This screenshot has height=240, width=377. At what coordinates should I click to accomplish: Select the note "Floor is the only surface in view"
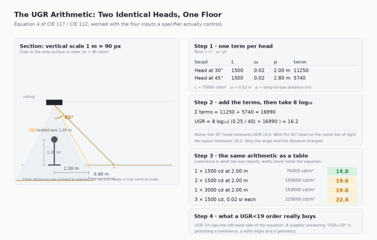point(64,52)
